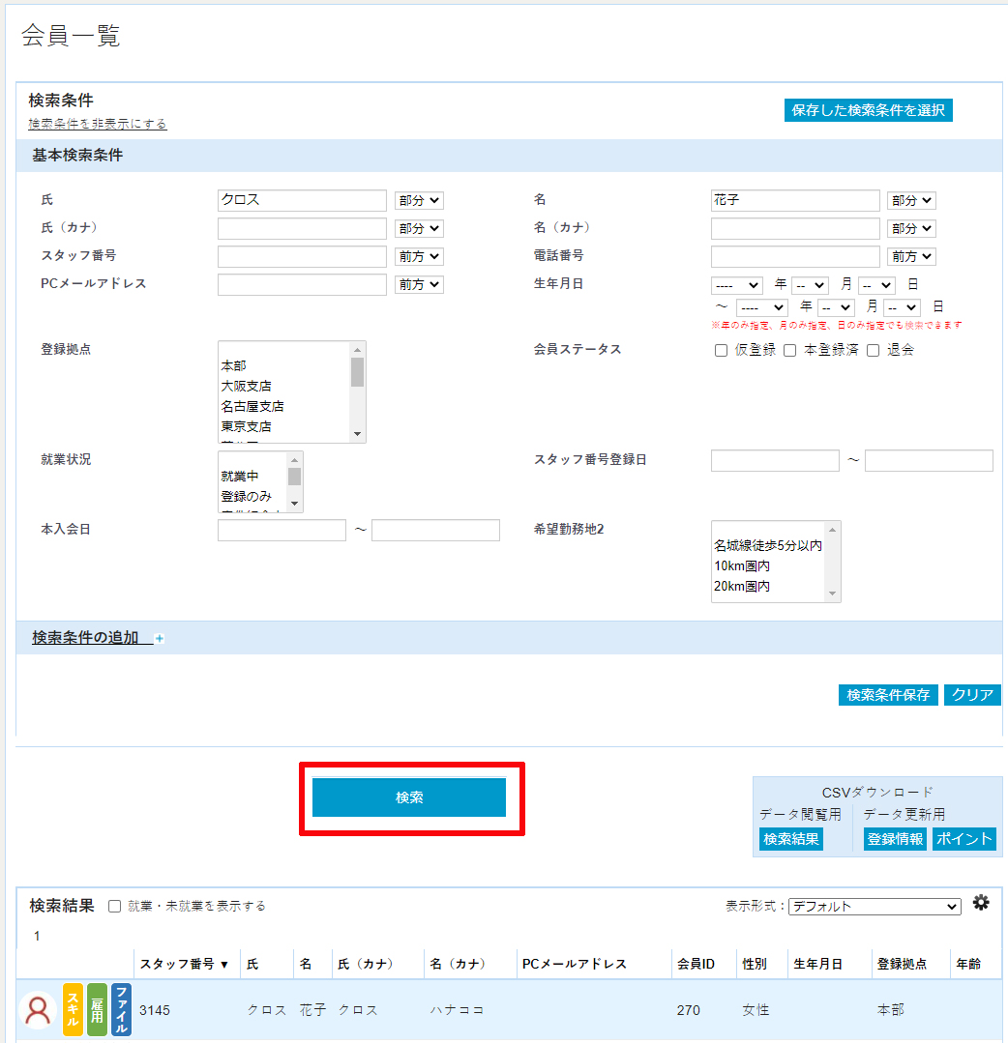Image resolution: width=1008 pixels, height=1043 pixels.
Task: Open birth year end dropdown
Action: (761, 308)
